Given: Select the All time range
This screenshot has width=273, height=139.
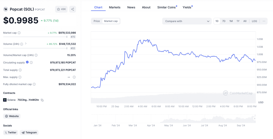Looking at the screenshot, I should [245, 21].
